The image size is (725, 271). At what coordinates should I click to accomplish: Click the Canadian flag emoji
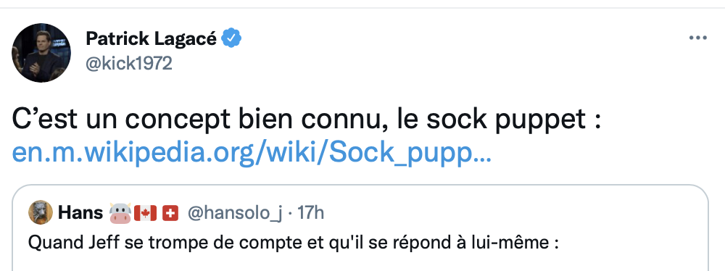(145, 213)
